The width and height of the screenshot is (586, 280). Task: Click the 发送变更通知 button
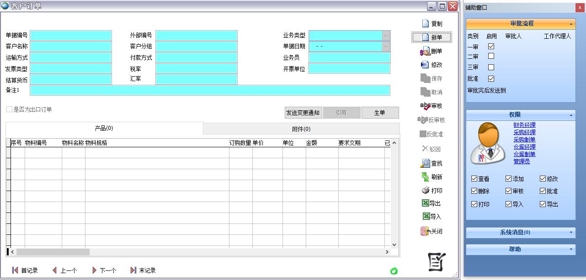[303, 113]
